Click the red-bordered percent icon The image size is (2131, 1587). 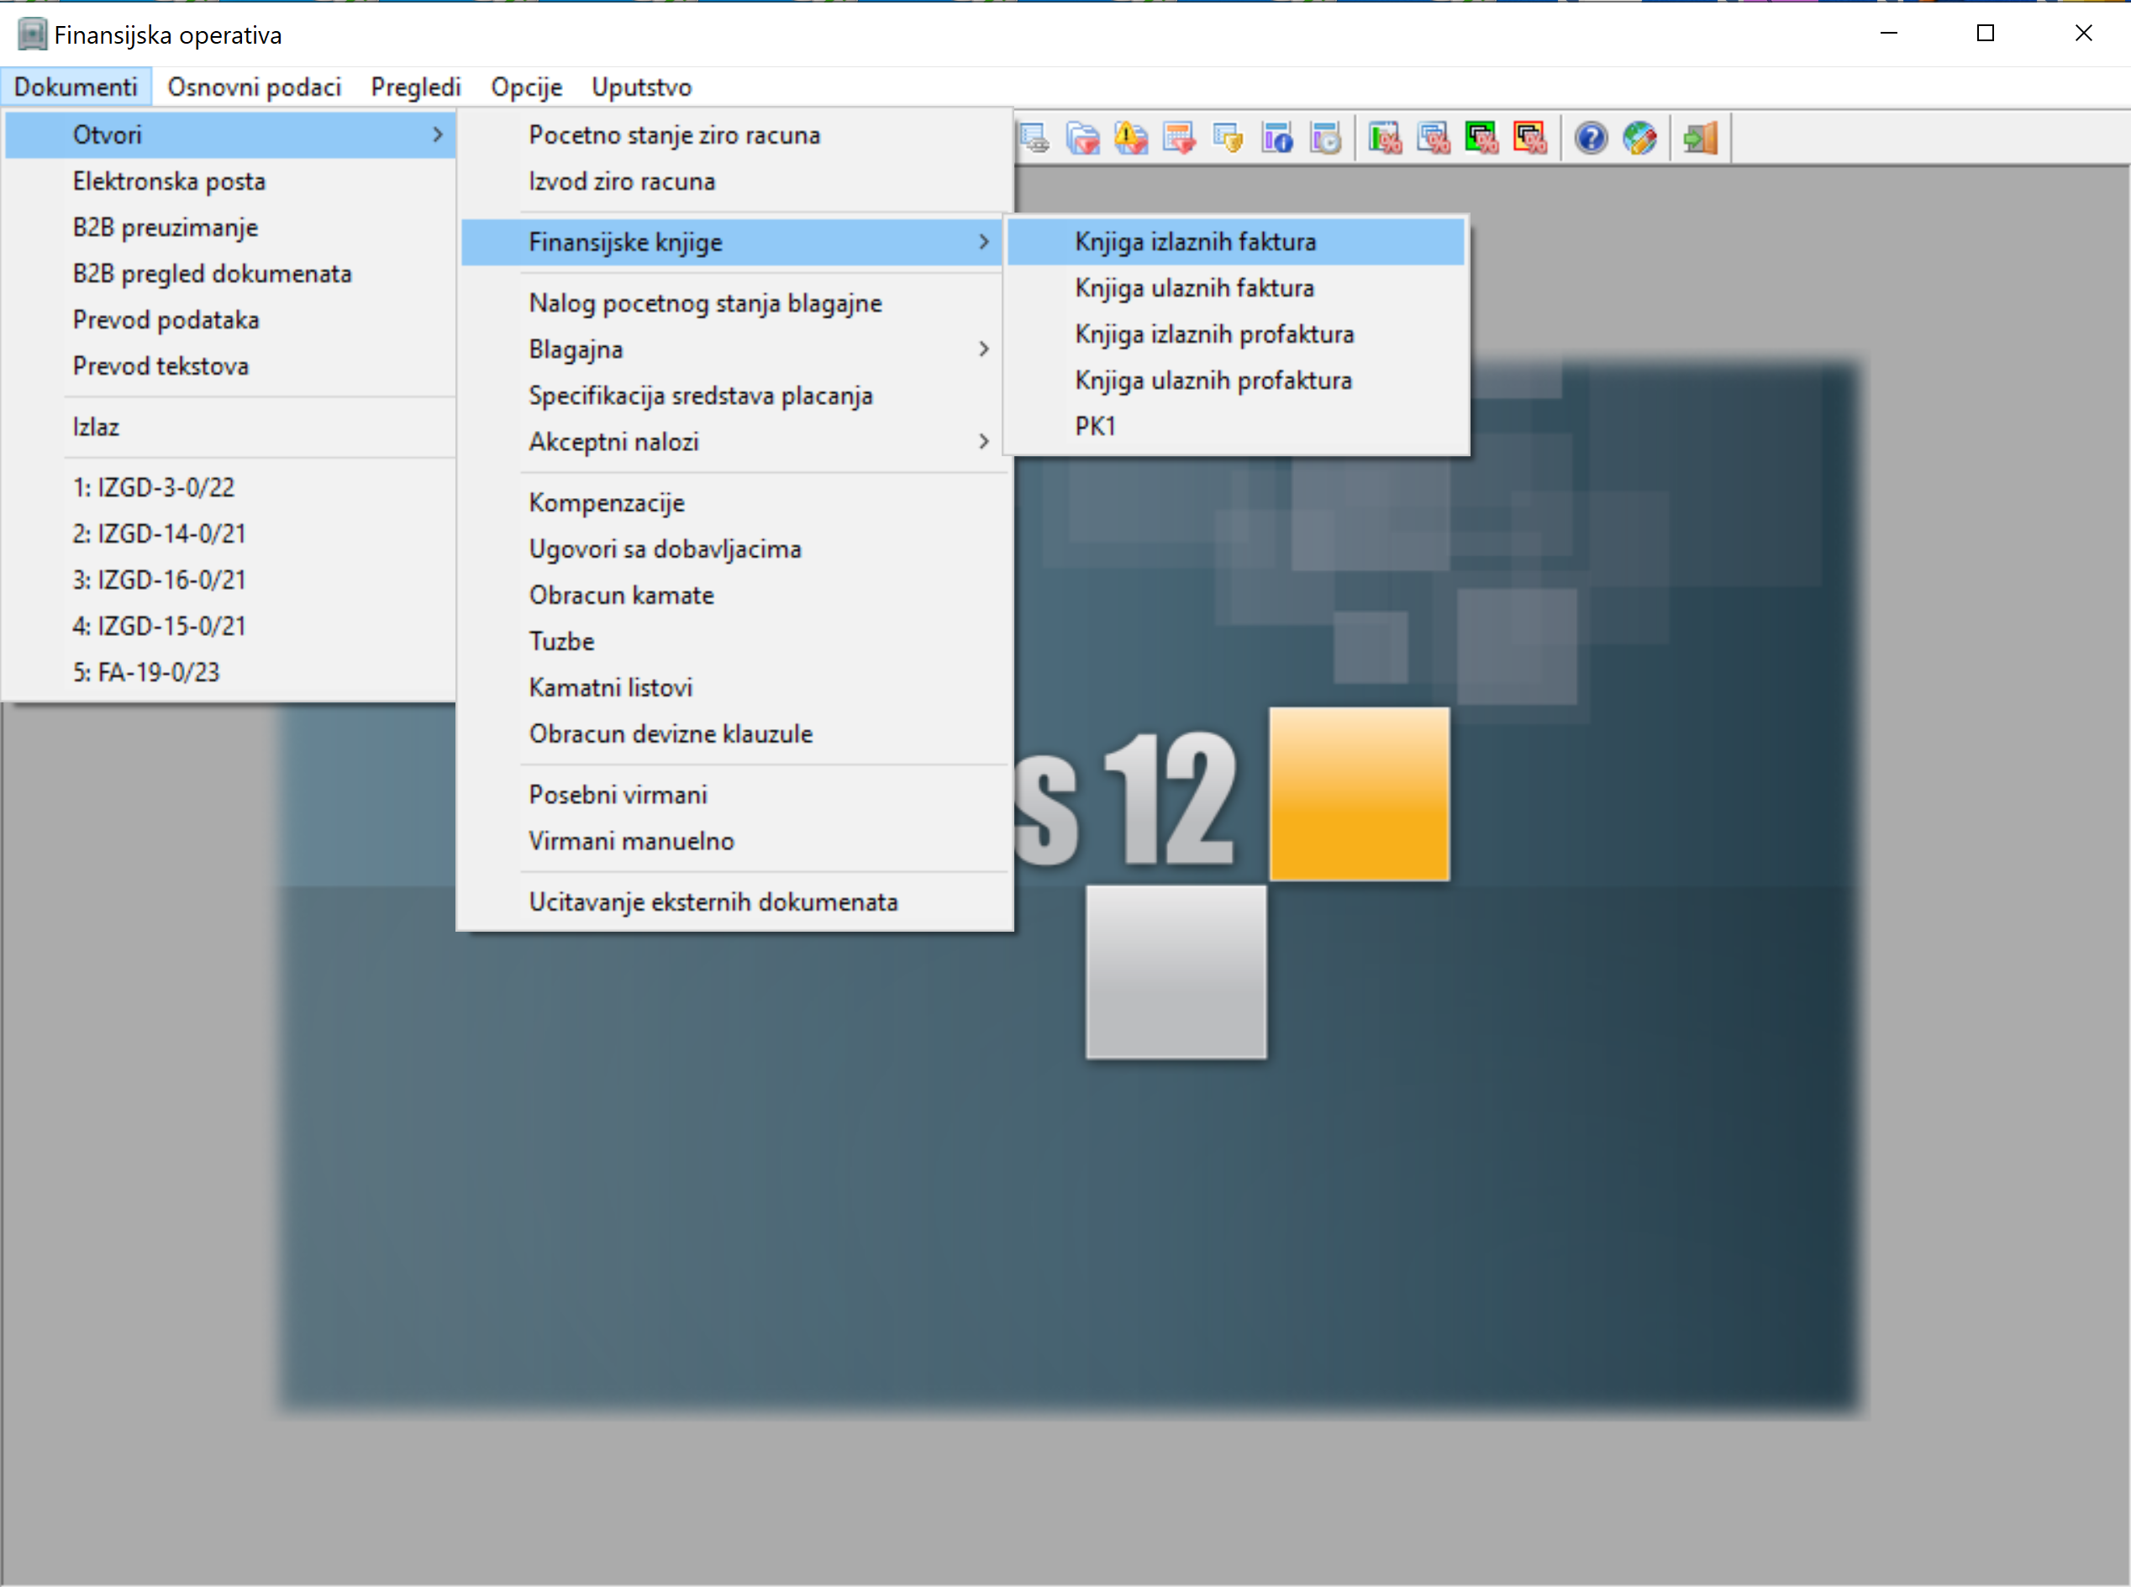click(1529, 139)
